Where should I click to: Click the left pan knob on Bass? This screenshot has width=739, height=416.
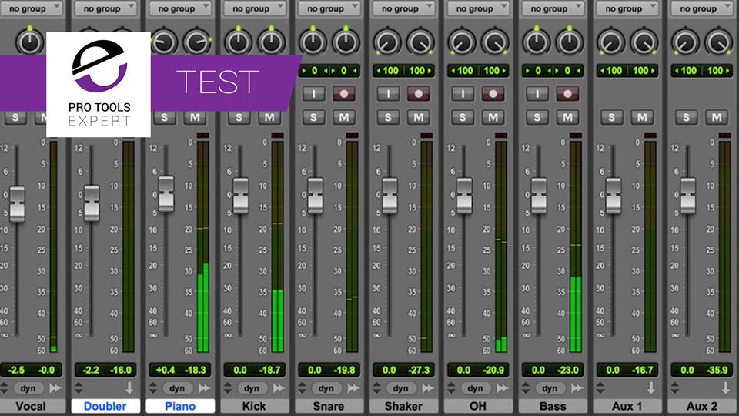(x=537, y=42)
